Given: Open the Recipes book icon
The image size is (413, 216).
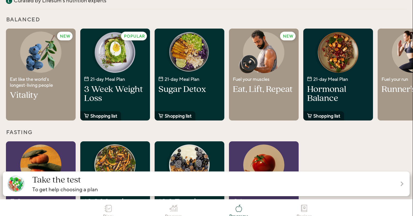Looking at the screenshot, I should coord(304,208).
